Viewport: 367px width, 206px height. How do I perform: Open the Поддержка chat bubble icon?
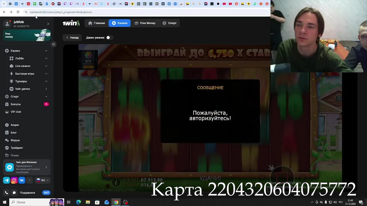[14, 193]
